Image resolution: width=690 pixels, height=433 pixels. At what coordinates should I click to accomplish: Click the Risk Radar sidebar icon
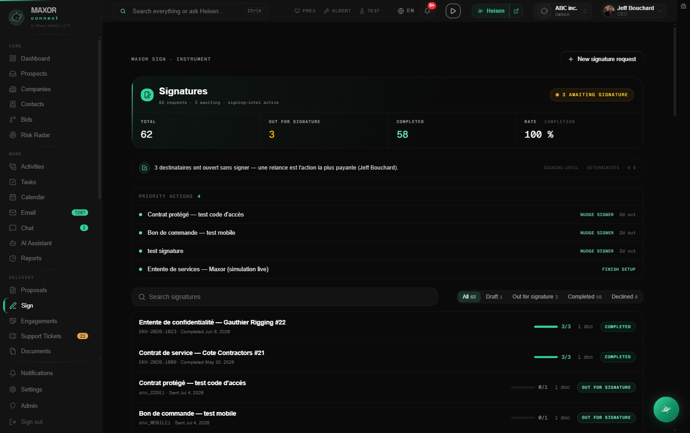pyautogui.click(x=13, y=135)
